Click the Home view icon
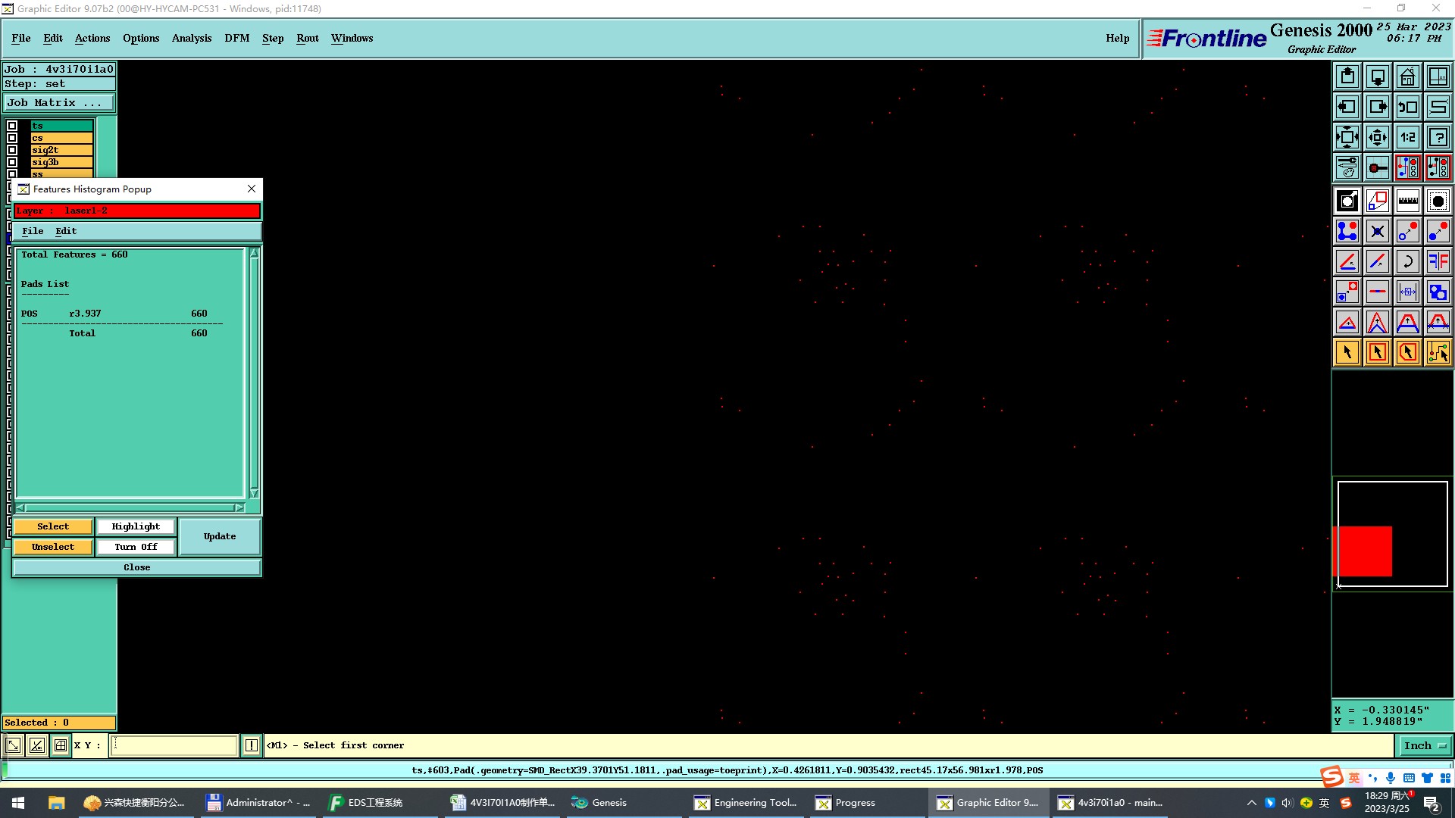The image size is (1455, 818). coord(1407,76)
